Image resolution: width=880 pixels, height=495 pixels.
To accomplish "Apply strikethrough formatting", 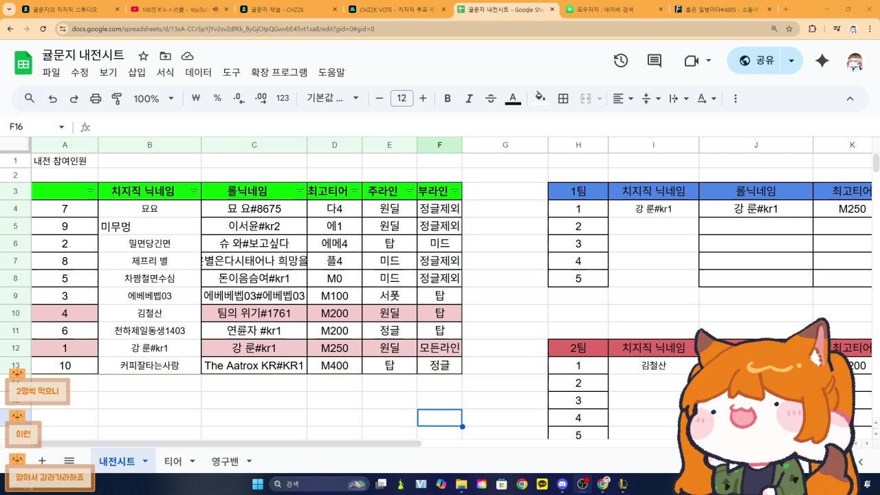I will point(489,98).
